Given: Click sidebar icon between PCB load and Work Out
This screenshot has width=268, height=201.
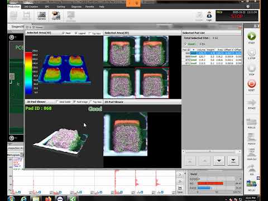Looking at the screenshot, I should point(251,138).
